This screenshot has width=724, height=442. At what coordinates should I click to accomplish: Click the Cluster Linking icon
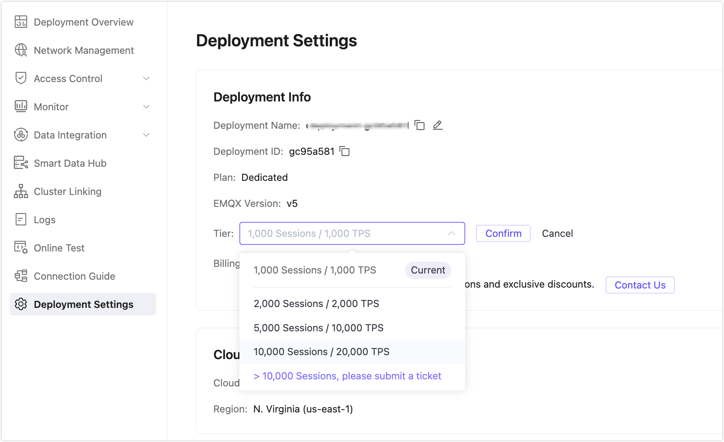21,191
